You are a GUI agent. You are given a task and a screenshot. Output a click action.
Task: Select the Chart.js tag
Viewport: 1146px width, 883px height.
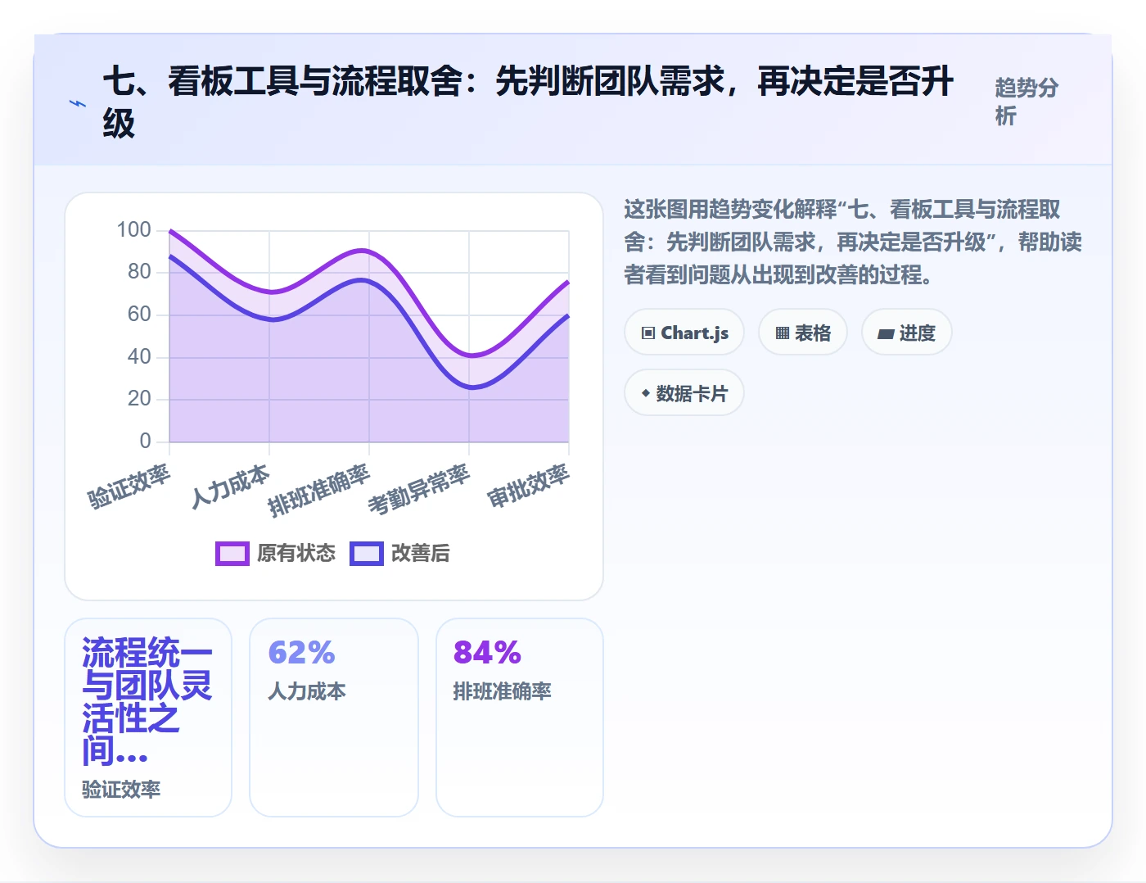point(684,333)
